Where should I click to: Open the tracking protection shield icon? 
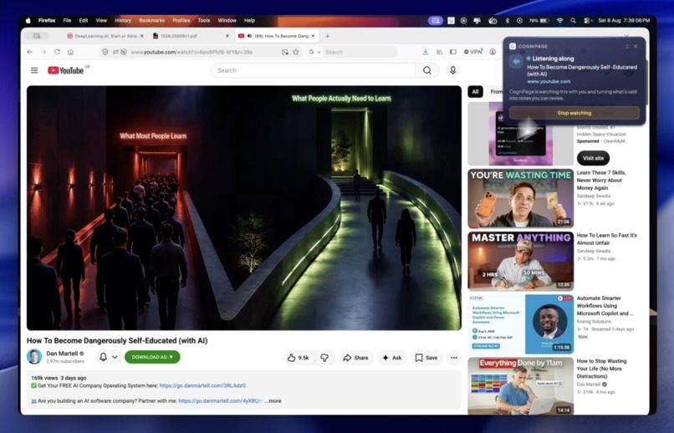(x=105, y=52)
